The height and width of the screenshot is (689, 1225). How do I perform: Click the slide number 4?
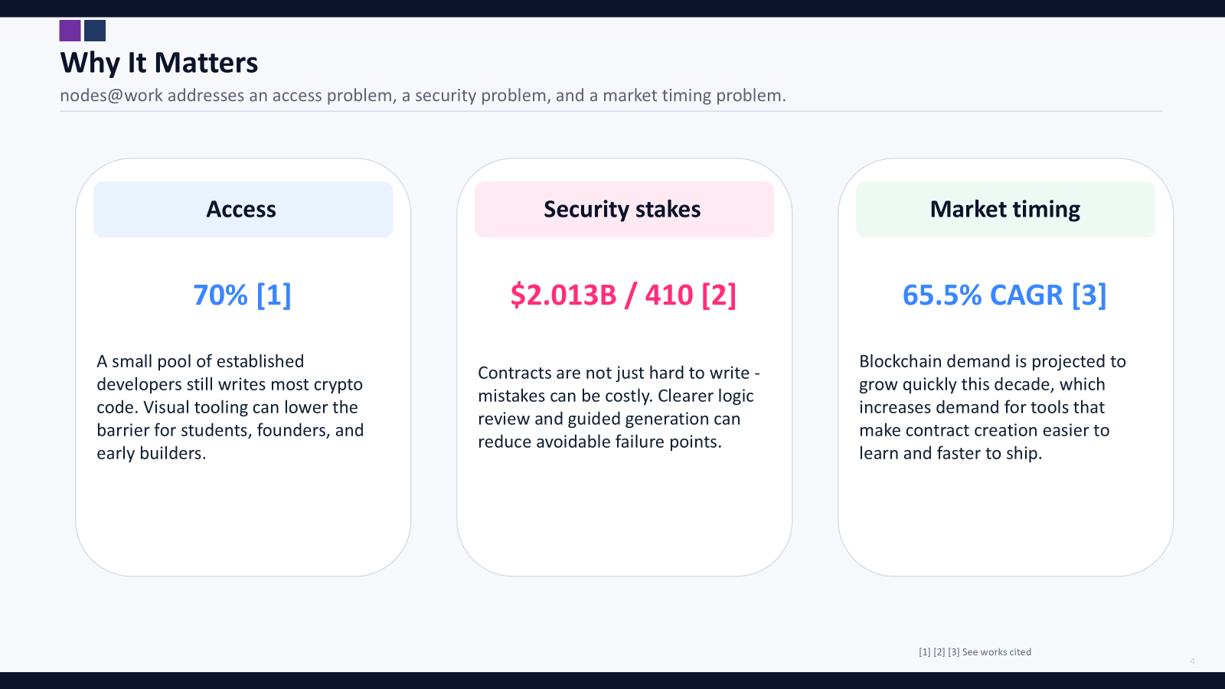tap(1192, 661)
